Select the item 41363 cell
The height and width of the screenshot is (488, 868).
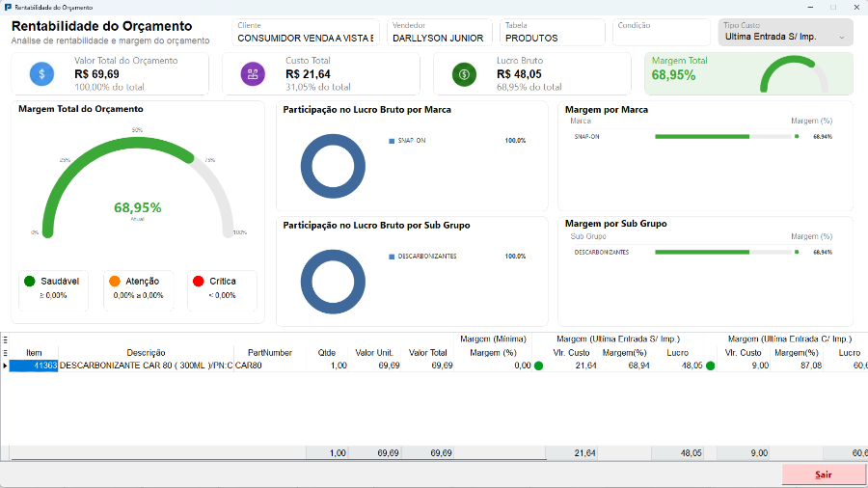pyautogui.click(x=34, y=366)
